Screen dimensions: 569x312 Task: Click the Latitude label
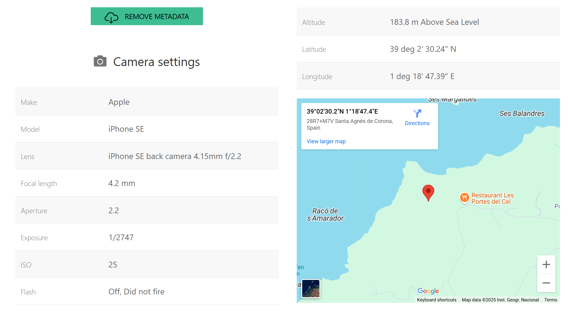314,49
